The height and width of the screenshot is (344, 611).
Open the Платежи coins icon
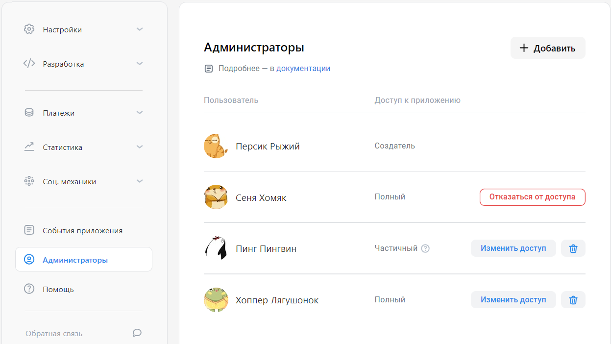(29, 112)
